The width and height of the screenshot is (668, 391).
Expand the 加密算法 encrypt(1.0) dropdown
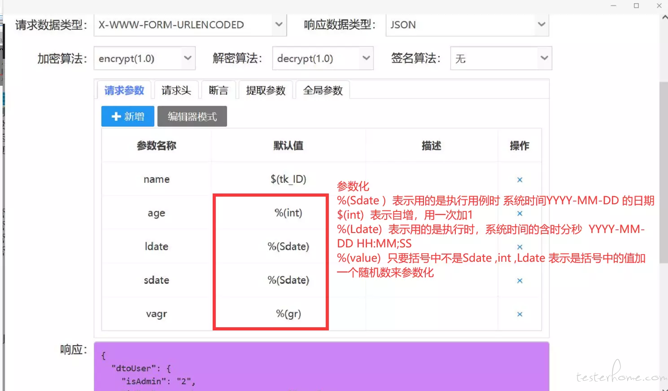point(144,58)
